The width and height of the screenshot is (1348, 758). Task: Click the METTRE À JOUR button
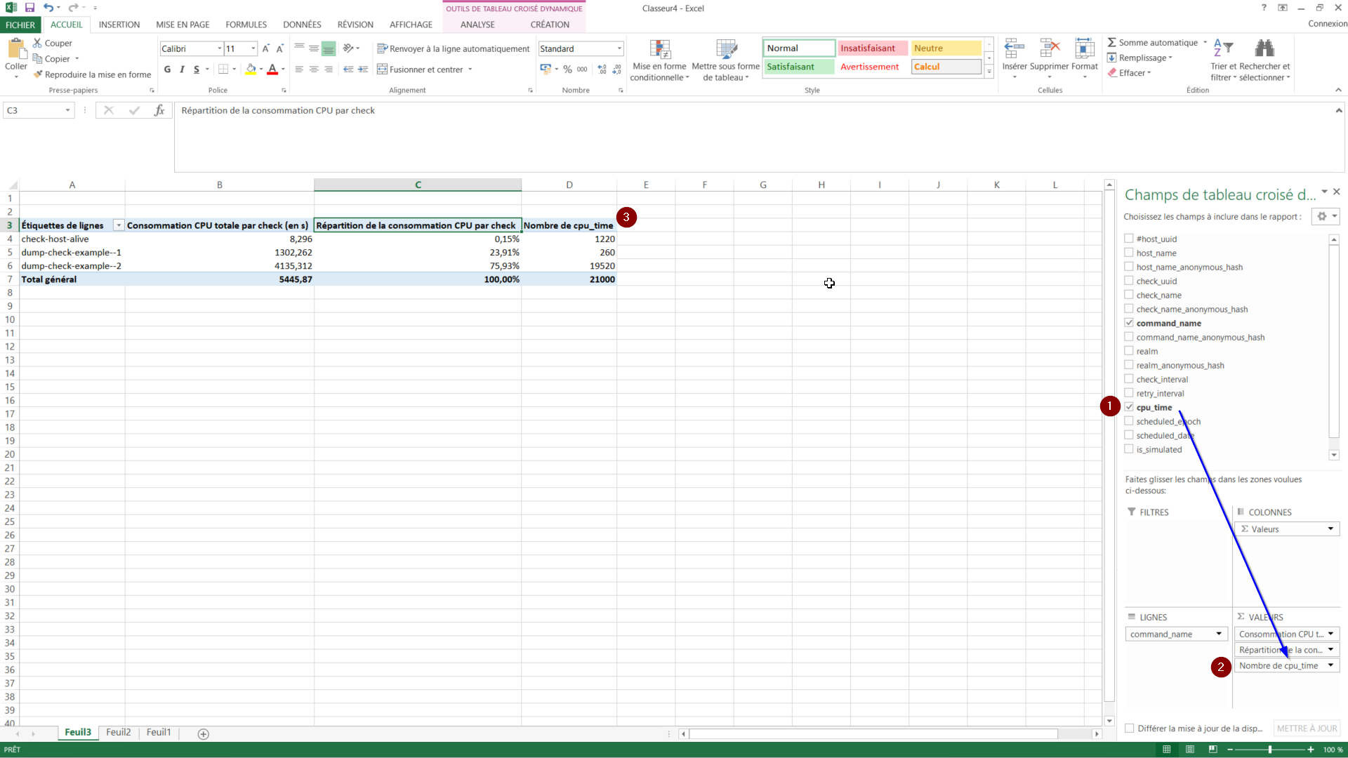(x=1307, y=729)
